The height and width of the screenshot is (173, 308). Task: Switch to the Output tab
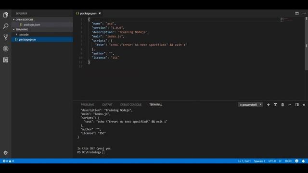[107, 105]
